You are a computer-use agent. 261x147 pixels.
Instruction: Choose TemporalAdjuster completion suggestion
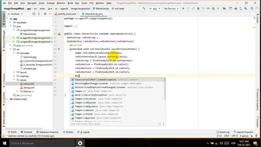pos(117,102)
